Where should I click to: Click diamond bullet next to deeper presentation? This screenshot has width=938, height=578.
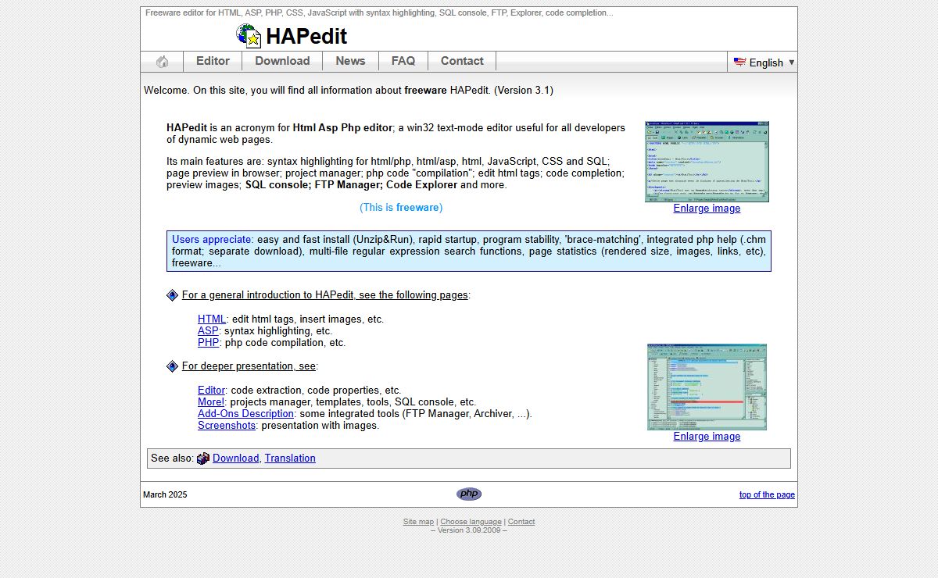(x=173, y=366)
